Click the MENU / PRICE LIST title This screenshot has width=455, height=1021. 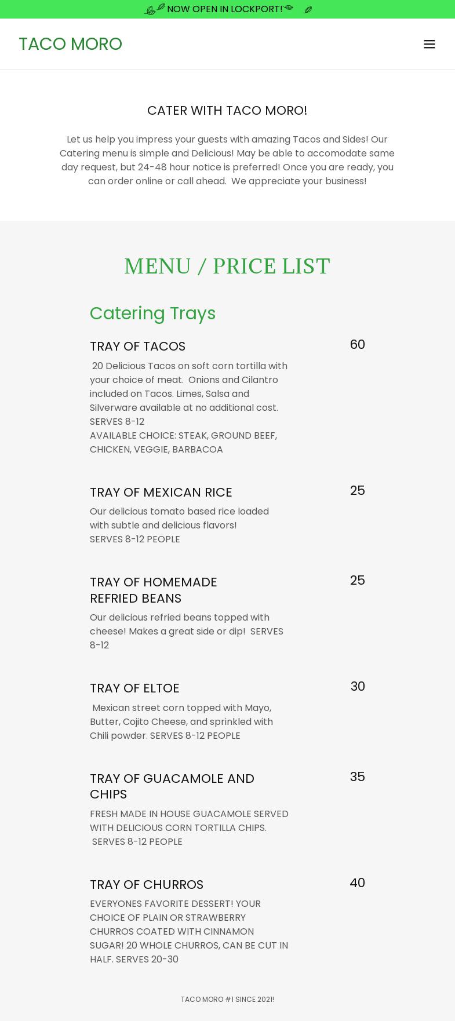(227, 266)
